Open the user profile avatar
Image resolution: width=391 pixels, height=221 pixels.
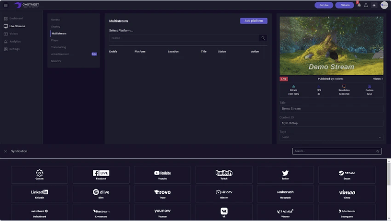(384, 5)
